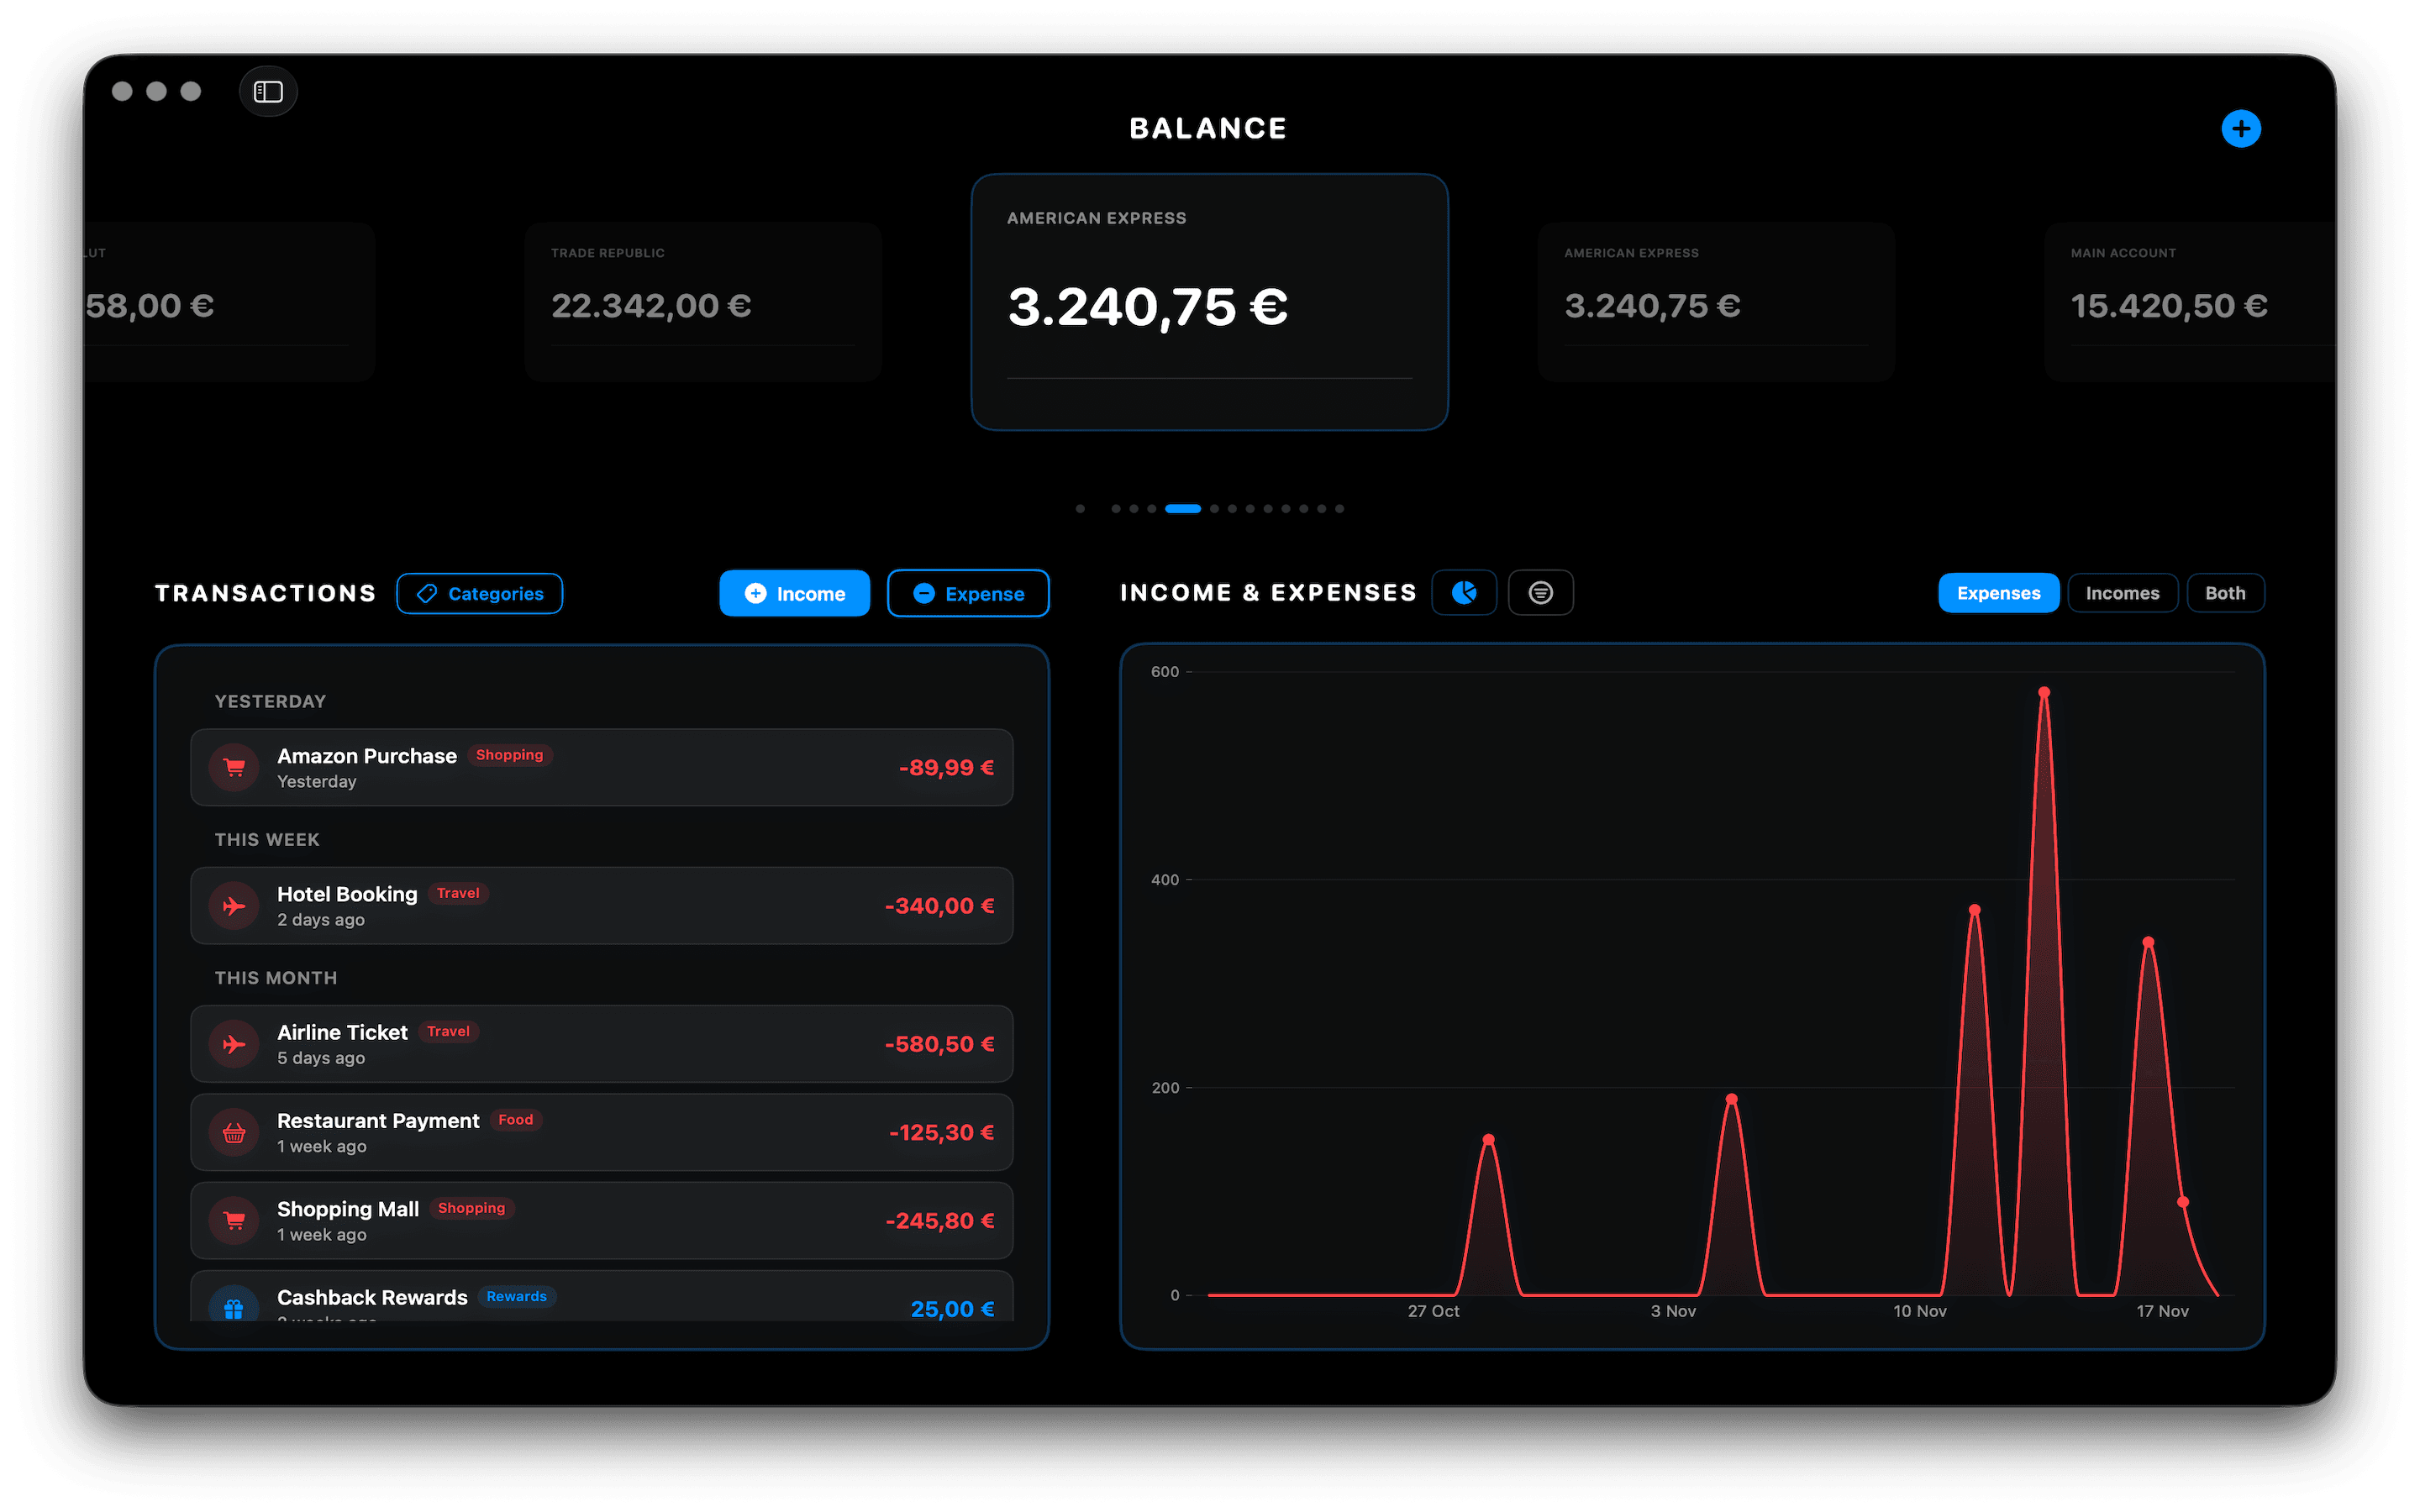Click the 10 Nov axis label
The width and height of the screenshot is (2420, 1512).
[1919, 1311]
